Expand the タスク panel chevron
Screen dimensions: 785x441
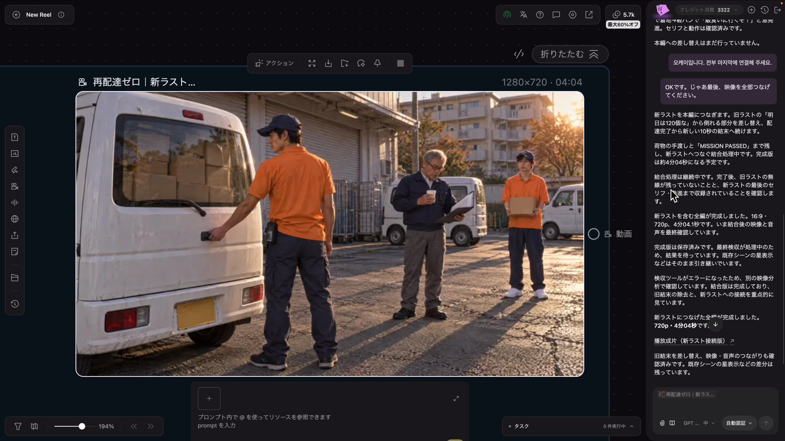pos(632,426)
